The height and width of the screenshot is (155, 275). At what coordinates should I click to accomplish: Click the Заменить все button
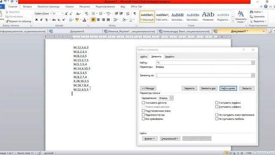[x=208, y=88]
